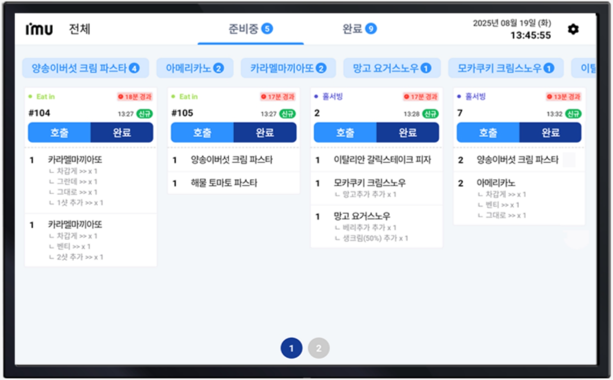Image resolution: width=613 pixels, height=380 pixels.
Task: Filter by 카라멜마끼아또 chip
Action: [288, 68]
